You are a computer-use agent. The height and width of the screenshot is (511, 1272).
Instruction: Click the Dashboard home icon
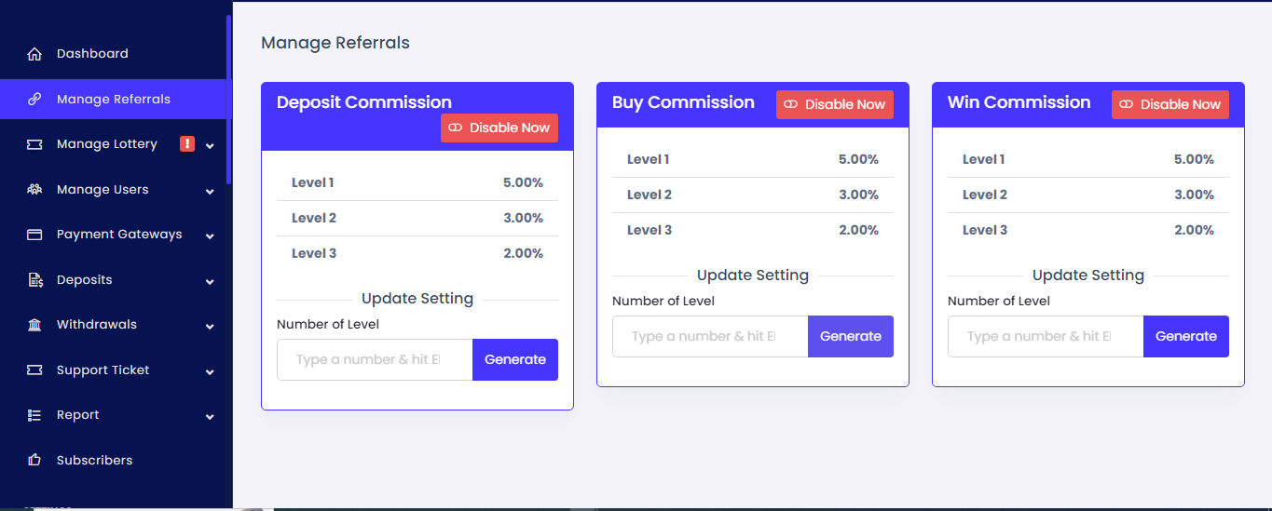click(x=34, y=54)
